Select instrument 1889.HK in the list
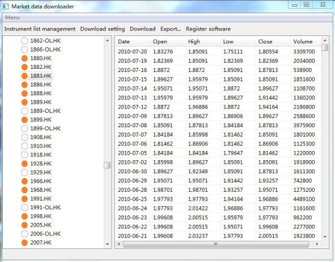This screenshot has width=335, height=262. click(x=41, y=102)
